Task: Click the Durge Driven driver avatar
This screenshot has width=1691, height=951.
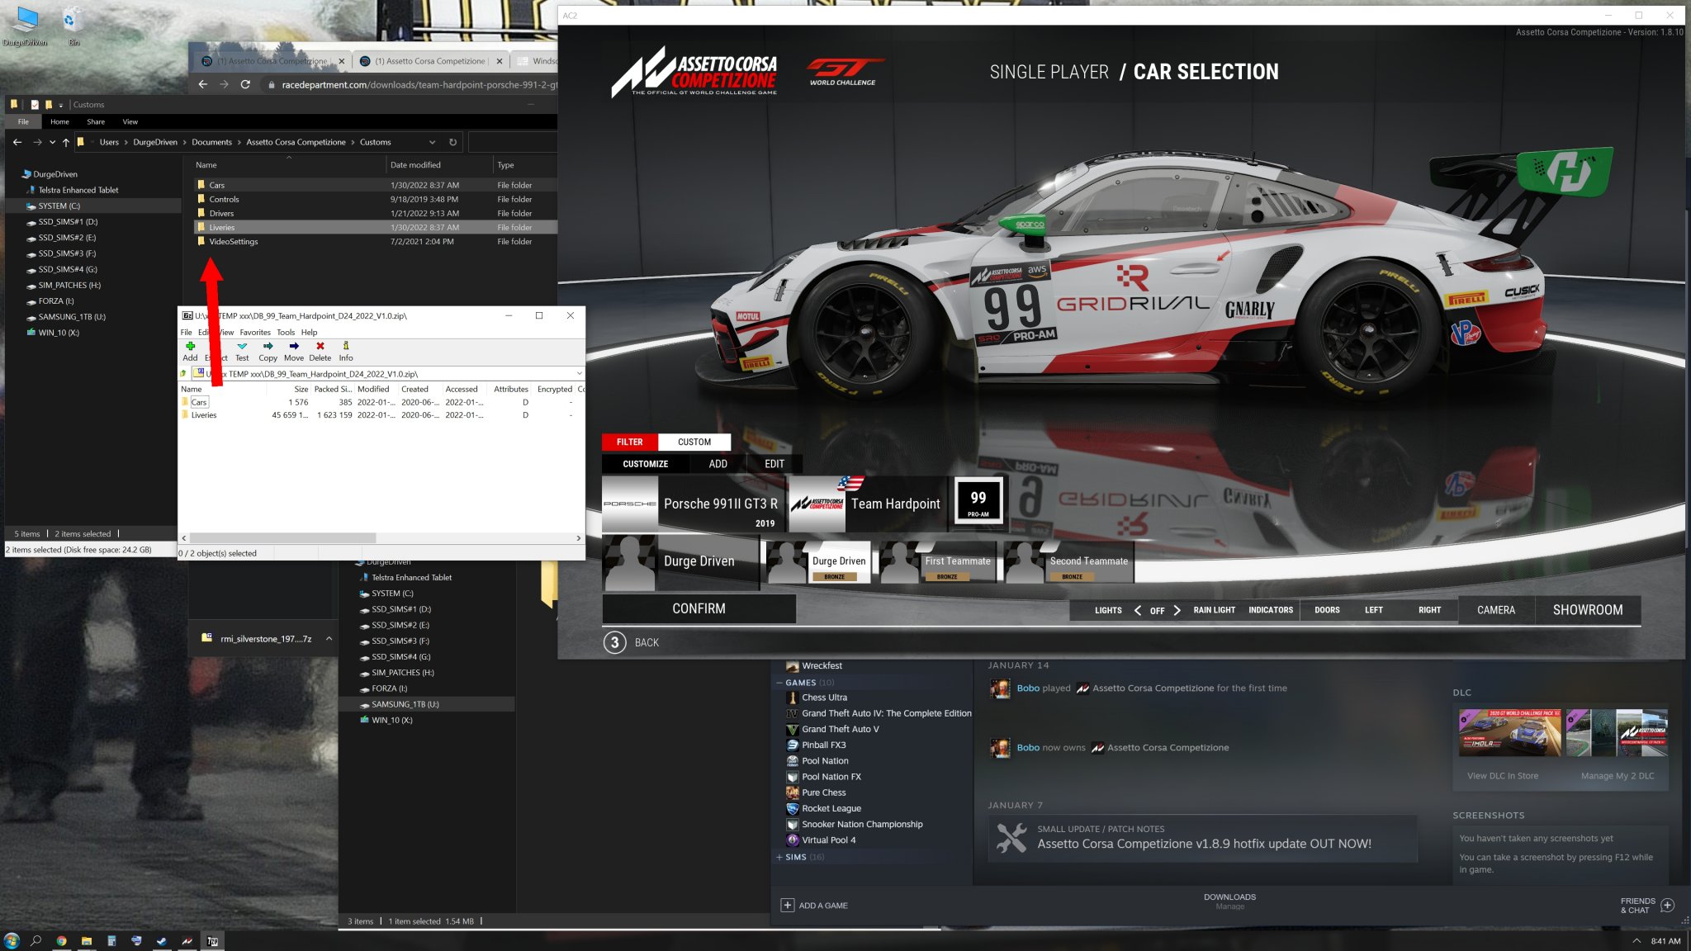Action: 630,562
